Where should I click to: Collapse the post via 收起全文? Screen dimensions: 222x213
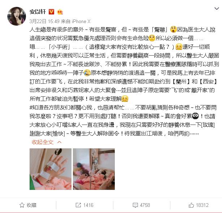click(43, 142)
